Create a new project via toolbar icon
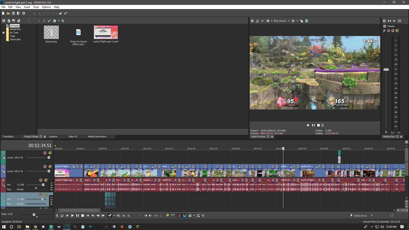This screenshot has width=409, height=230. coord(3,13)
